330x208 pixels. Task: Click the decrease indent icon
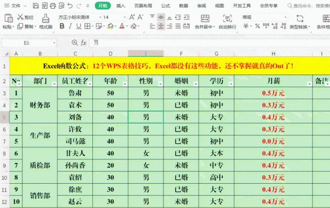[178, 17]
